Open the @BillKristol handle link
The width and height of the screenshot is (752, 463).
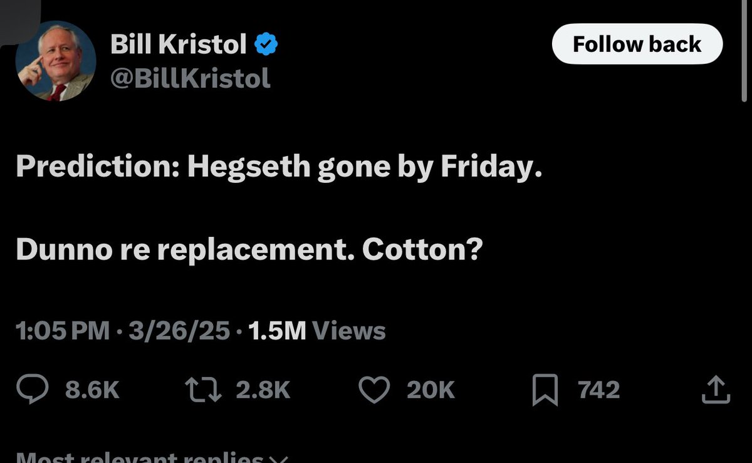[x=190, y=78]
